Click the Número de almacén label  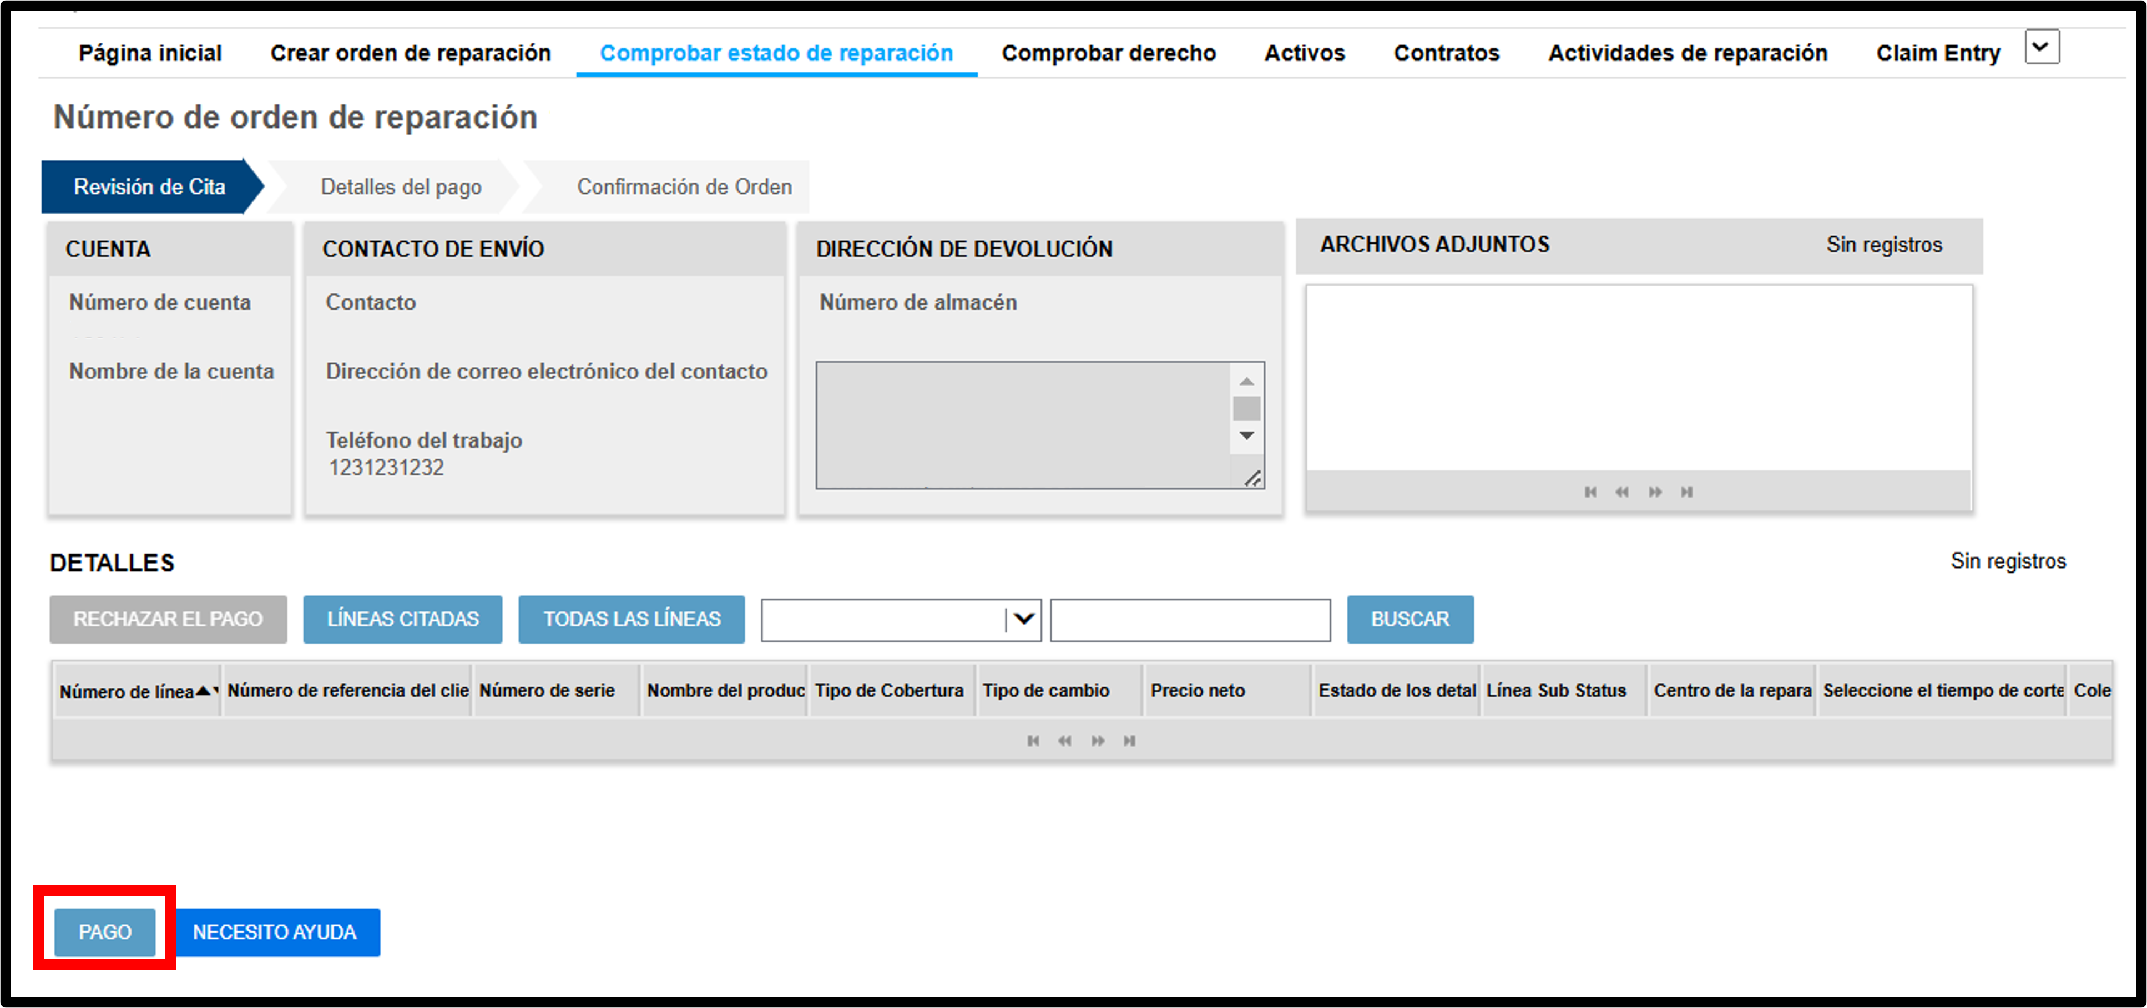[x=918, y=302]
